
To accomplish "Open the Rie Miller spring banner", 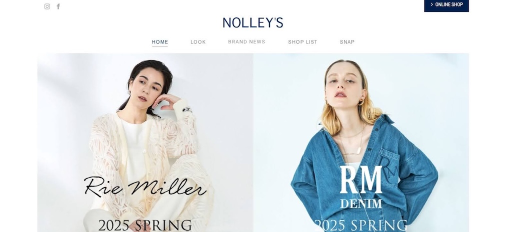I will click(x=145, y=142).
